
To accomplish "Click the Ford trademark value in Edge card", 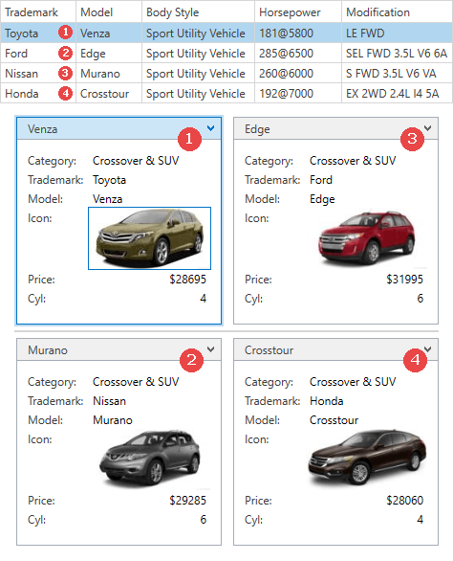I will click(x=321, y=180).
